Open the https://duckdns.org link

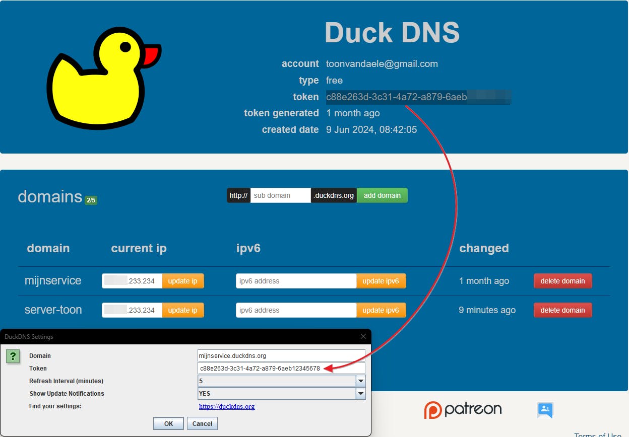click(x=227, y=406)
